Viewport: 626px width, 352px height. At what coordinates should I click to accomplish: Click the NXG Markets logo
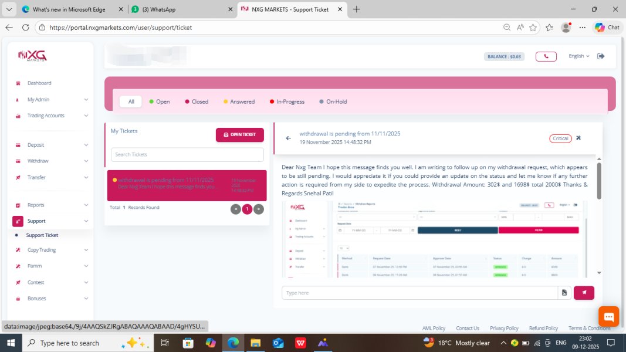[x=32, y=56]
